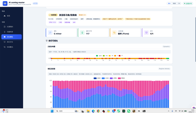The image size is (196, 113).
Task: Open the volume tray icon
Action: [x=182, y=111]
